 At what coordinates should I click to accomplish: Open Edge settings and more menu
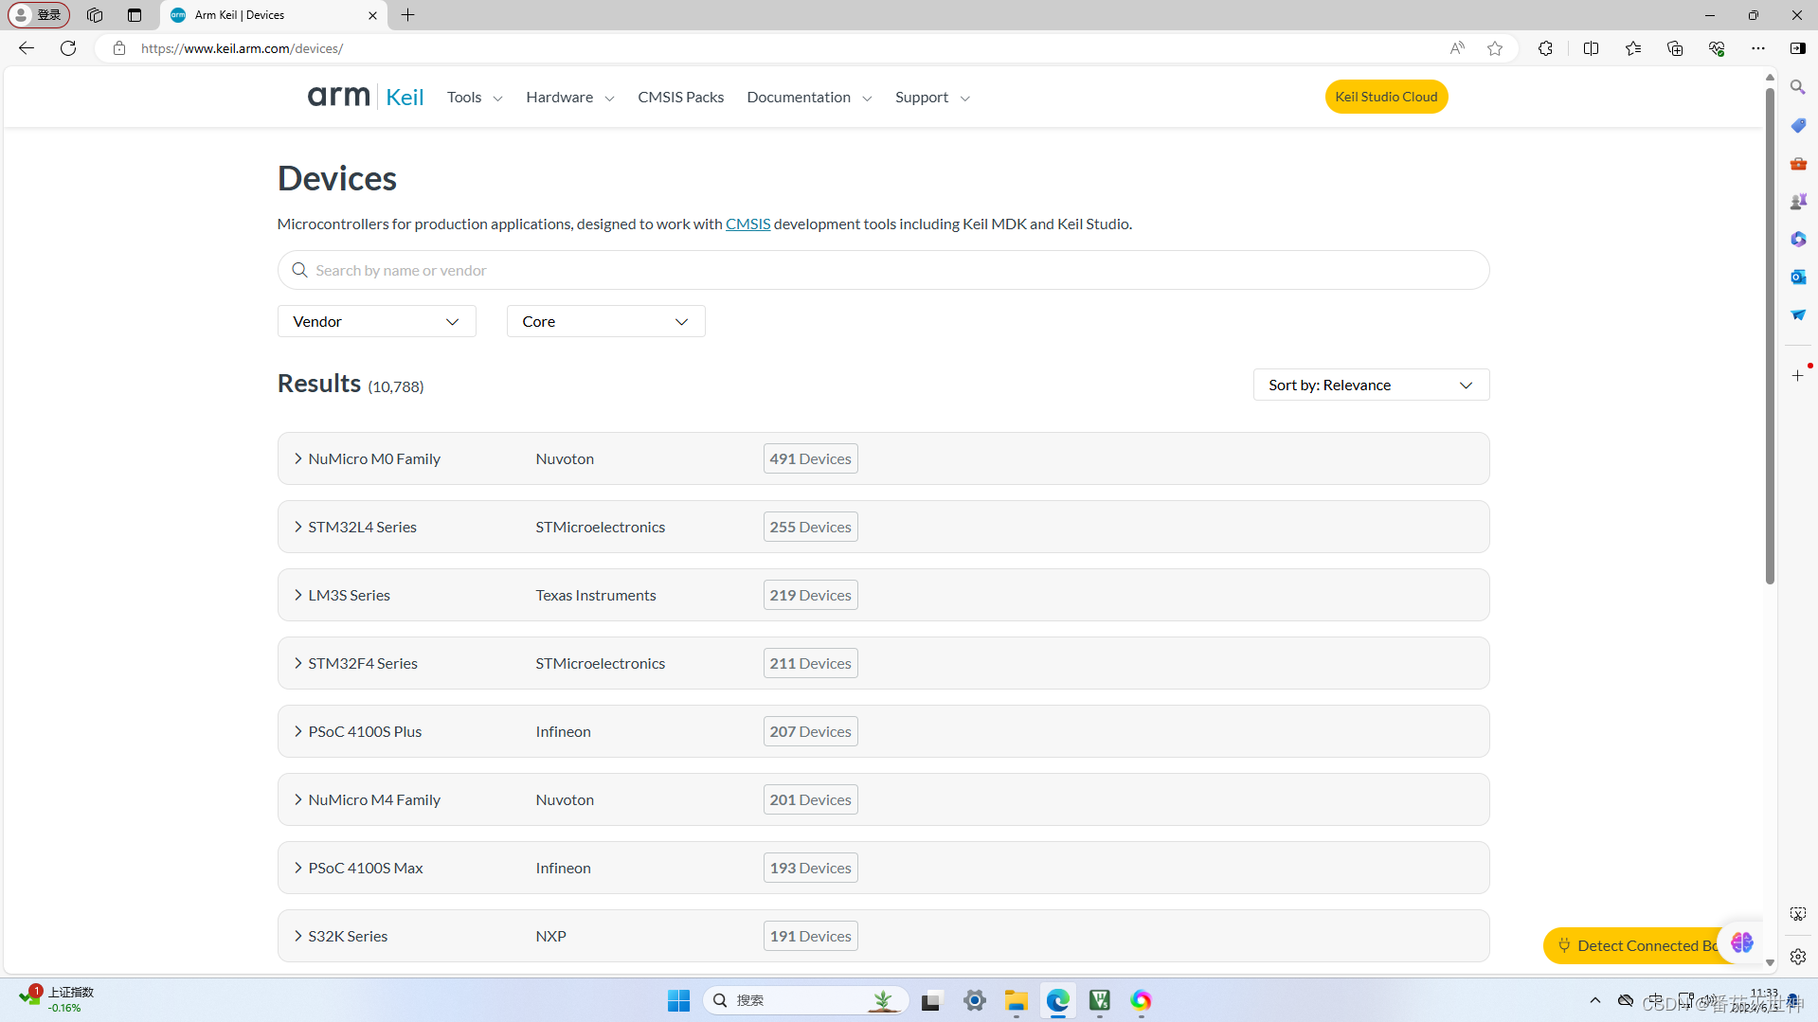point(1758,48)
